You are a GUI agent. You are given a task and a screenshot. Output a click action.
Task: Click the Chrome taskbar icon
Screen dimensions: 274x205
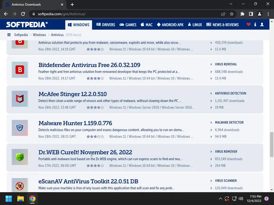tap(32, 199)
